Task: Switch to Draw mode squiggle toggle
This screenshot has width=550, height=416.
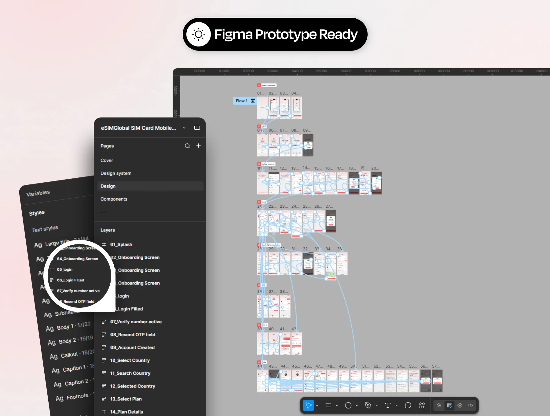Action: pos(439,405)
